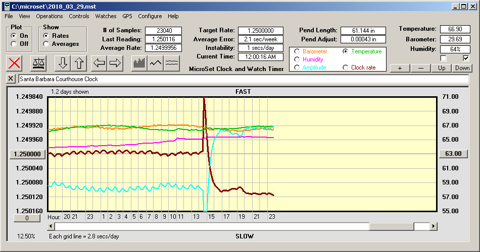Click the horizontal scrollbar right arrow
Viewport: 480px width, 252px height.
point(433,226)
